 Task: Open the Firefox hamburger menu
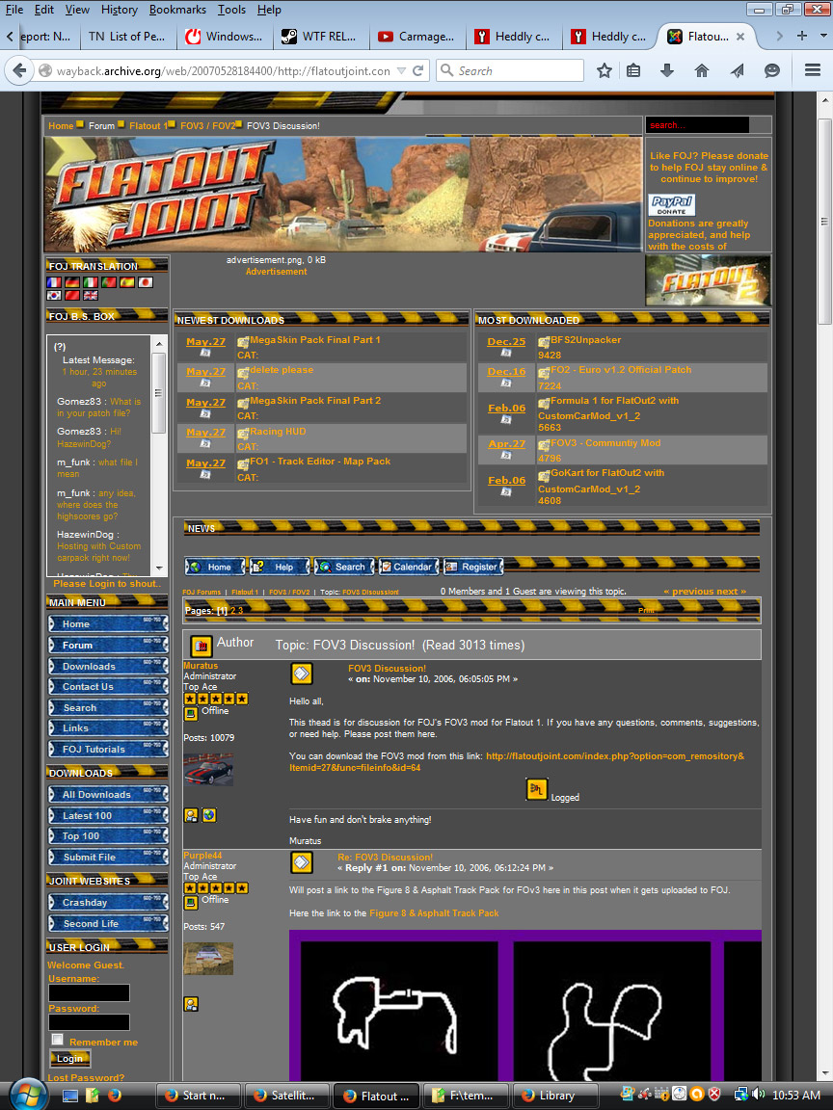[813, 70]
